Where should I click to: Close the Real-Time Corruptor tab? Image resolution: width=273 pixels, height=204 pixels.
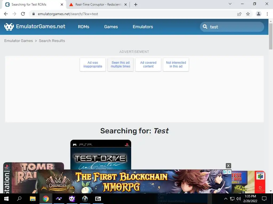tap(126, 5)
